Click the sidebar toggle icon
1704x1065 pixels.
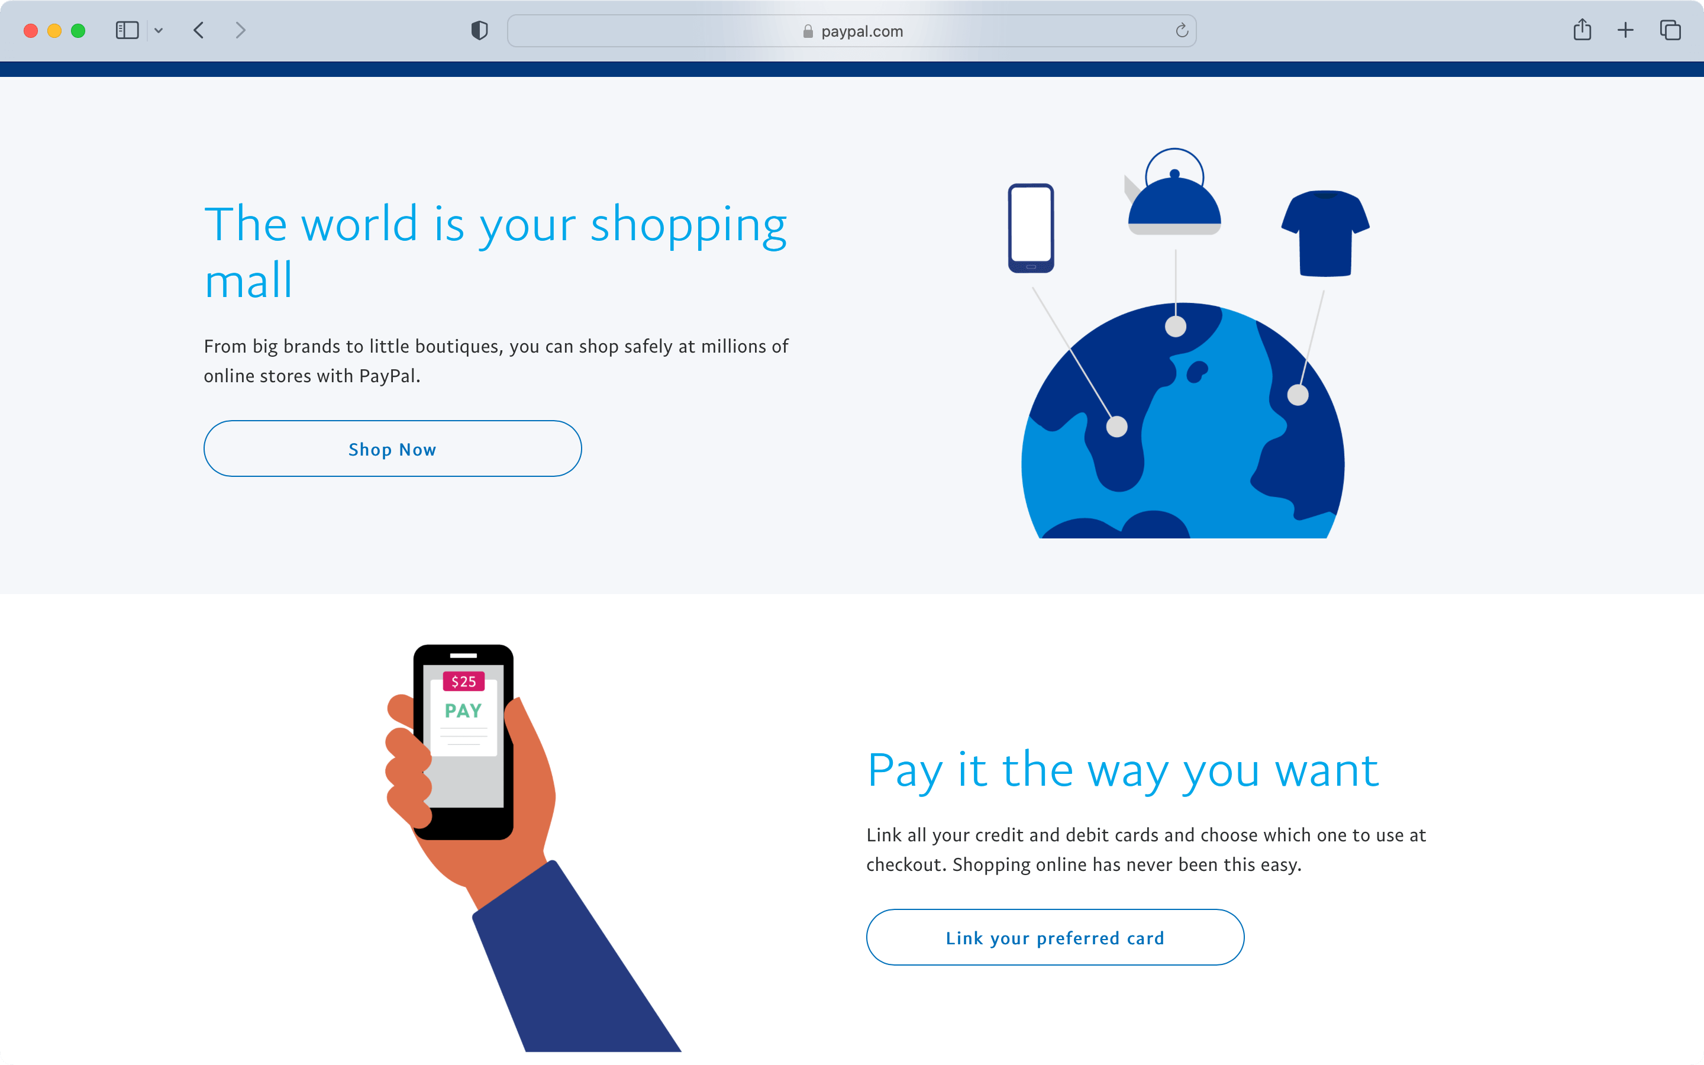(127, 31)
